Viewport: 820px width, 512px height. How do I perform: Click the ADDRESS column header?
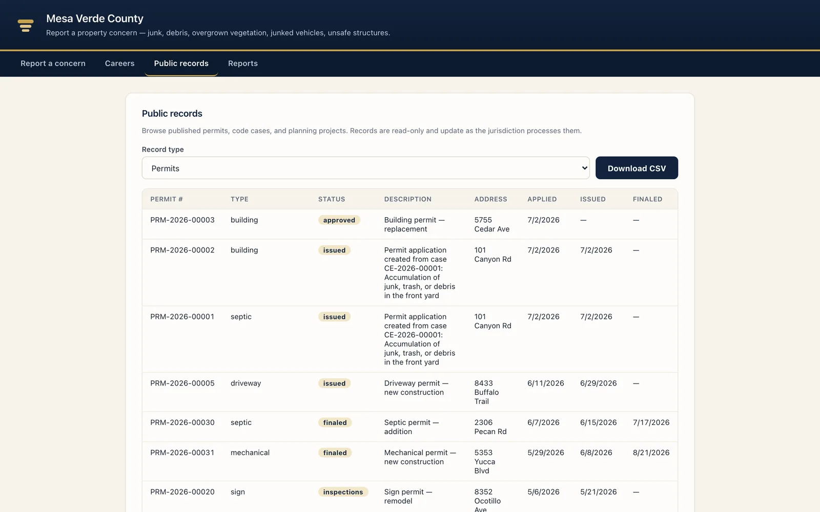click(x=490, y=199)
